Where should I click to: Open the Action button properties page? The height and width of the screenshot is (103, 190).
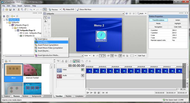pos(178,20)
